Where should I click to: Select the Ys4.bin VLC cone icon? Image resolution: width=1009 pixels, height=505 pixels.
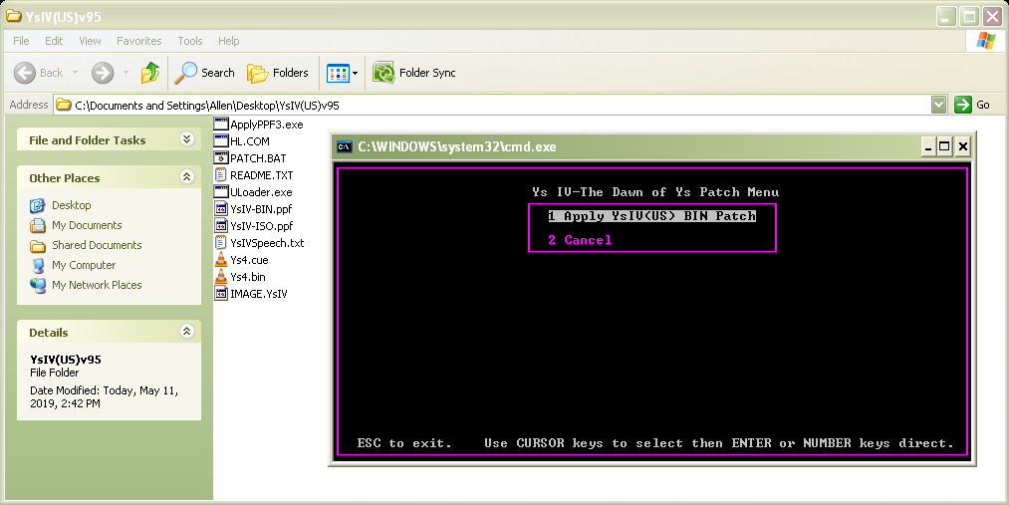pyautogui.click(x=221, y=277)
